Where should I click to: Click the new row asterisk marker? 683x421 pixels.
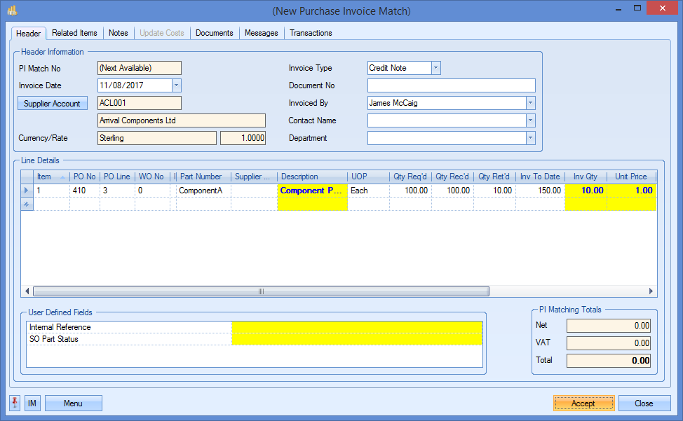tap(27, 204)
